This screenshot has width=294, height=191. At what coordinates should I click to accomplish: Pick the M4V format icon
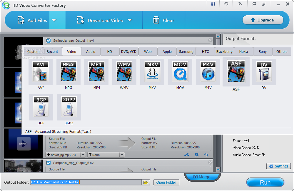pyautogui.click(x=208, y=72)
